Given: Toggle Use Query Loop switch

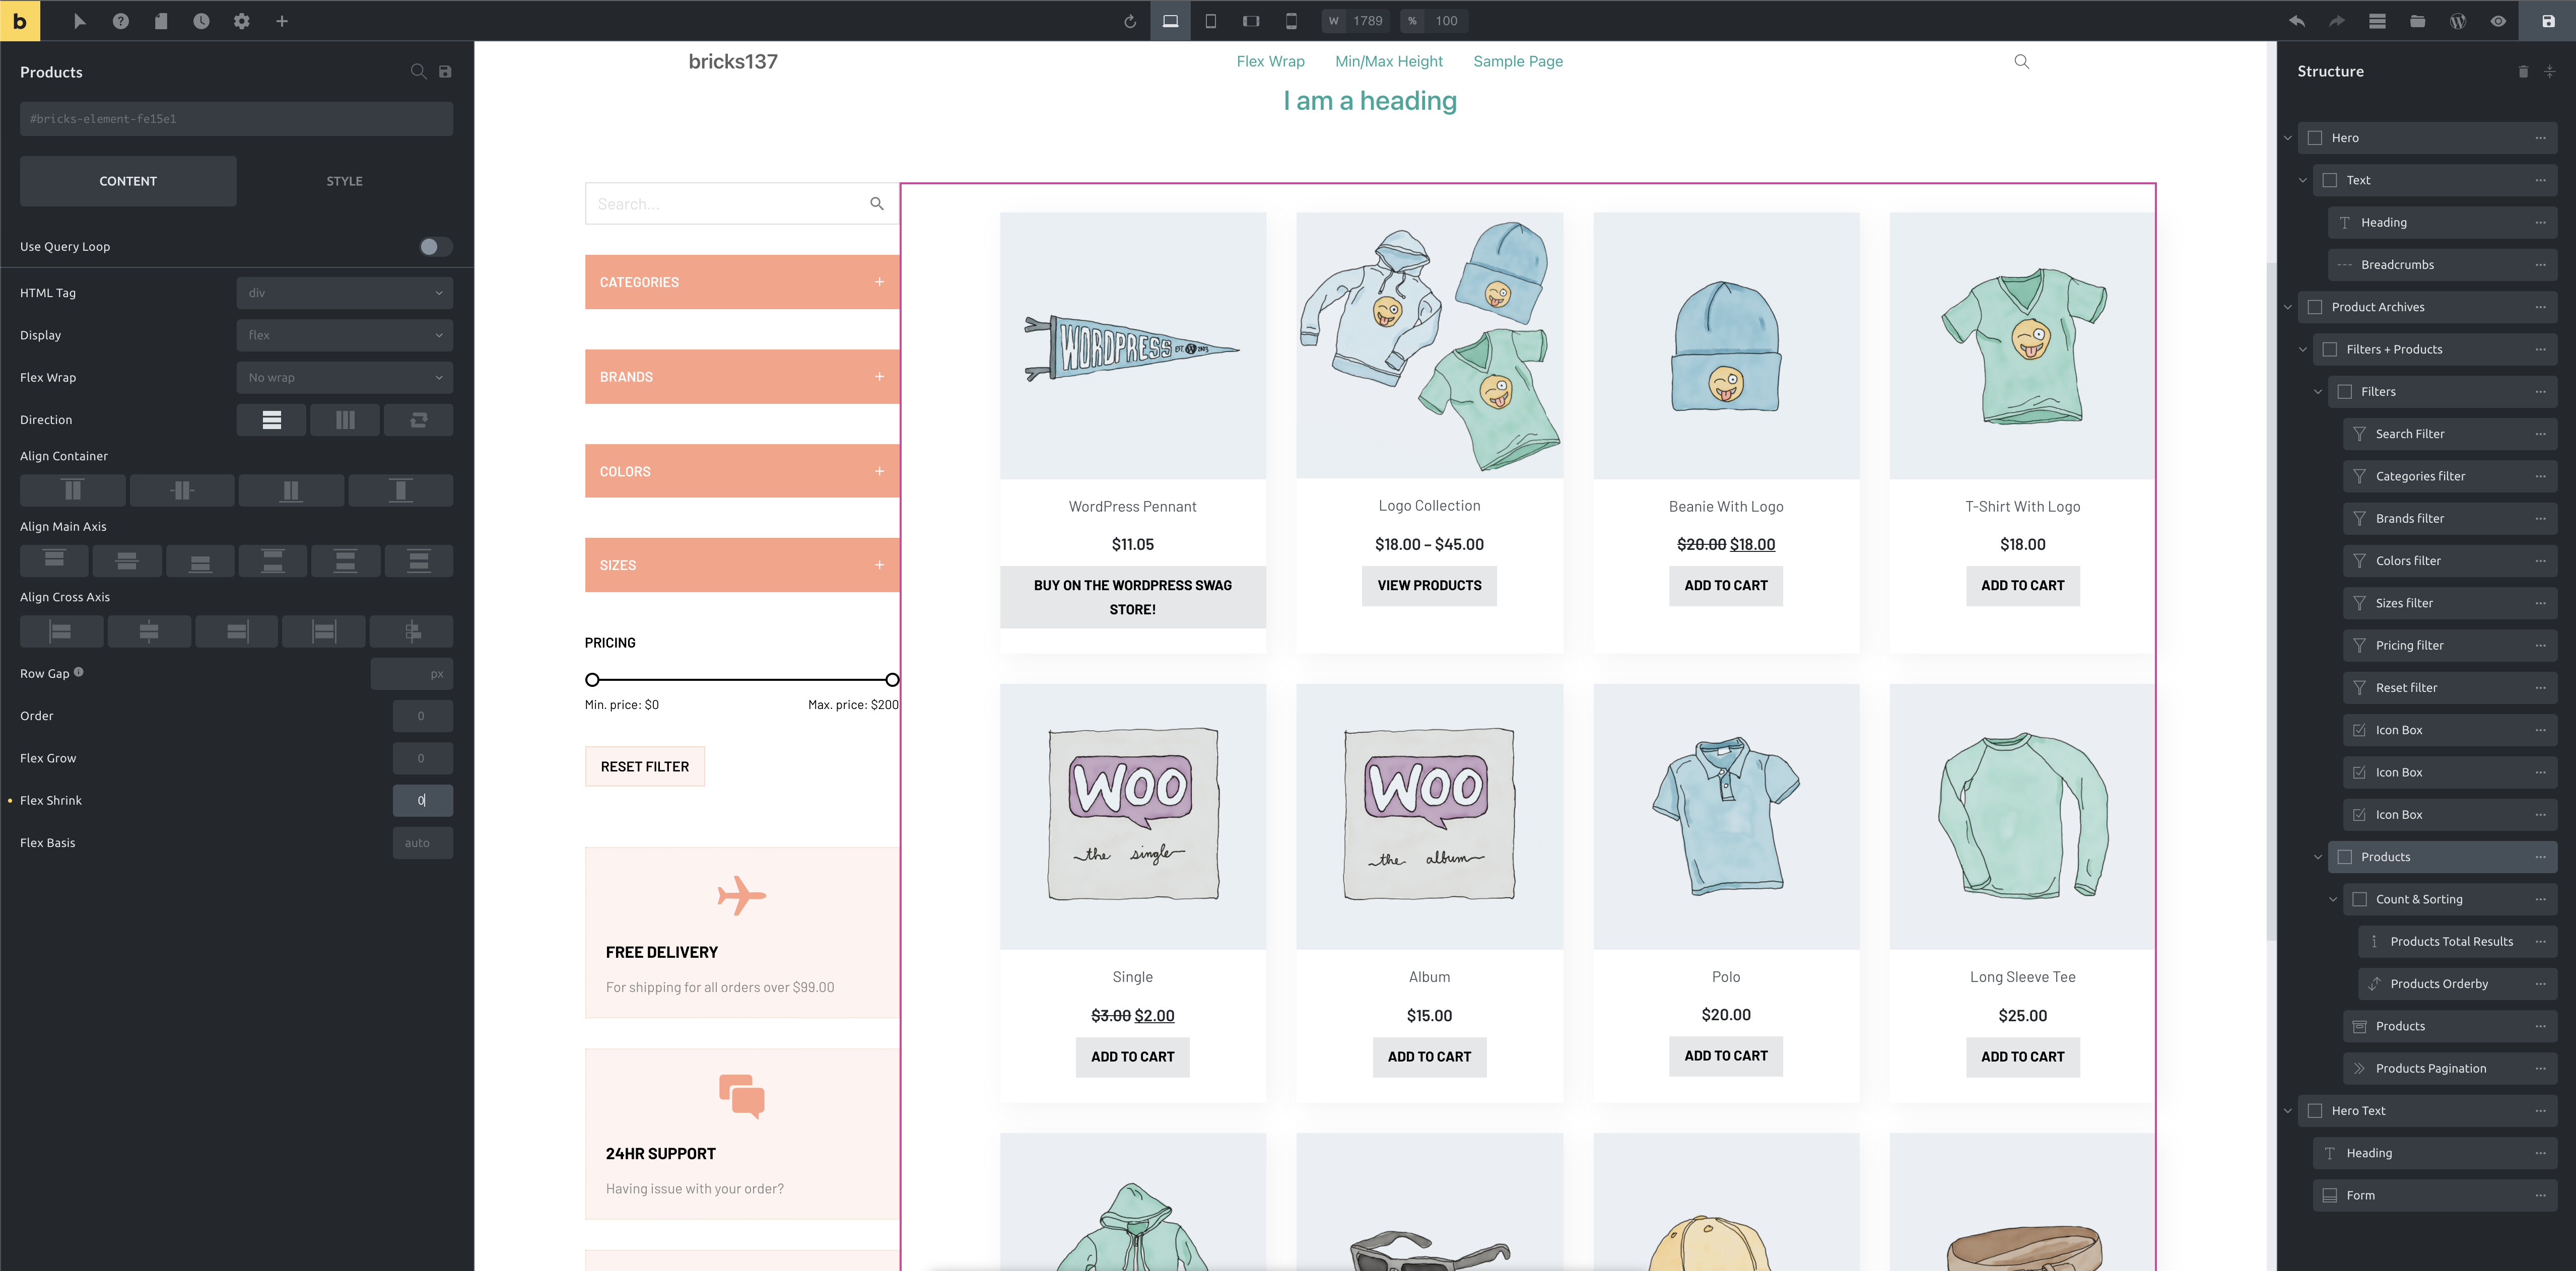Looking at the screenshot, I should (x=435, y=247).
